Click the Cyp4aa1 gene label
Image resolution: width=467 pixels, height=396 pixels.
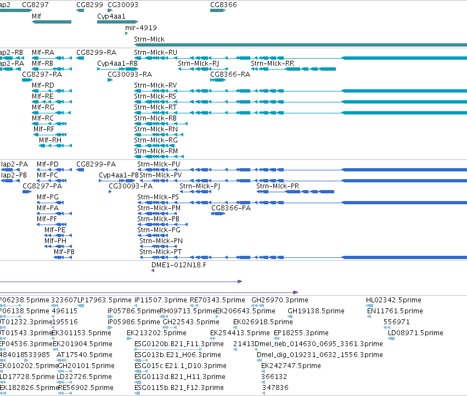(111, 16)
